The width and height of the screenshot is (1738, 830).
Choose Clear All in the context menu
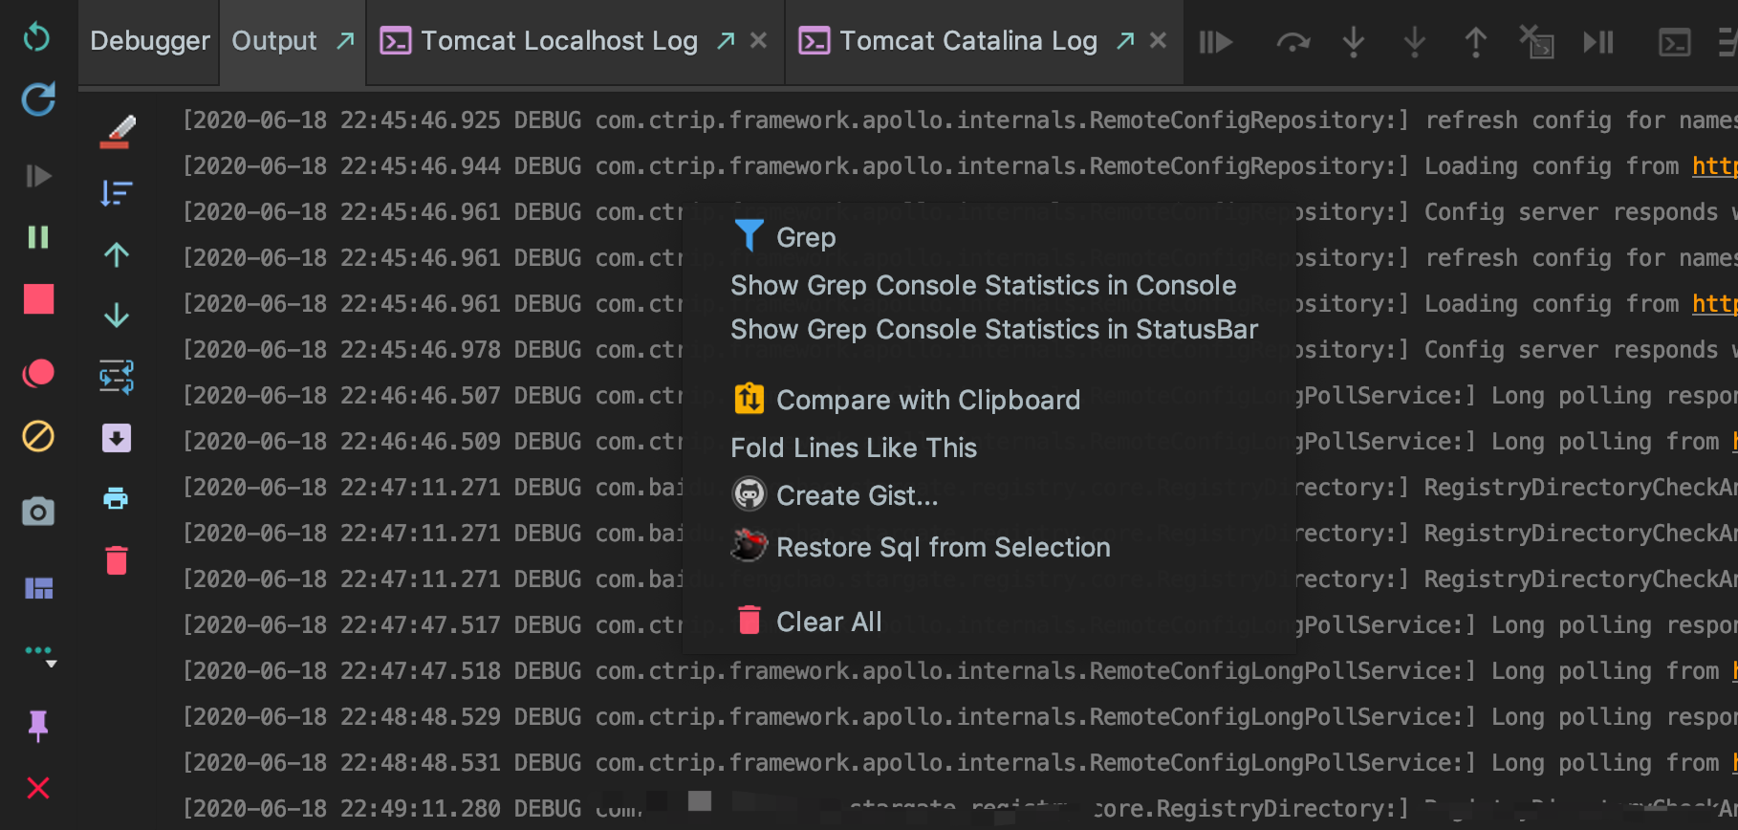[x=989, y=622]
